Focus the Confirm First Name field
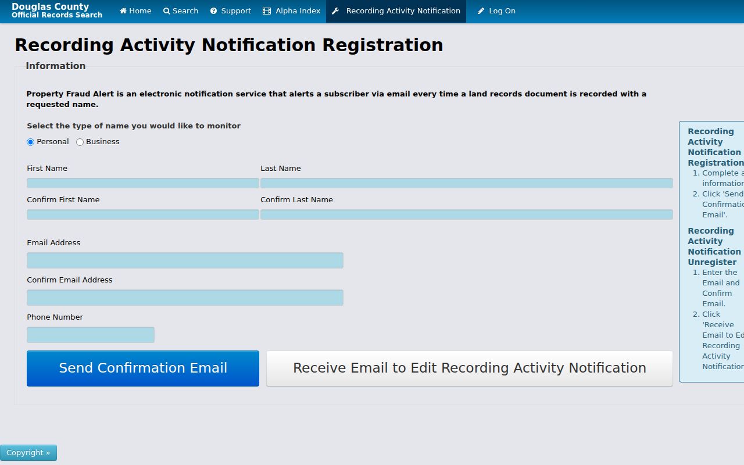This screenshot has height=465, width=744. 143,214
